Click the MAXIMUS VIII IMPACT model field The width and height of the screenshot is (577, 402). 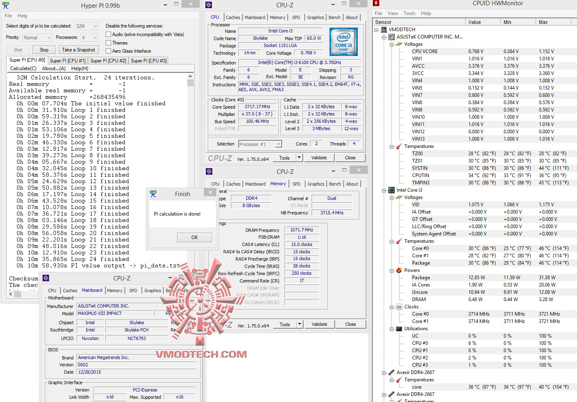115,313
